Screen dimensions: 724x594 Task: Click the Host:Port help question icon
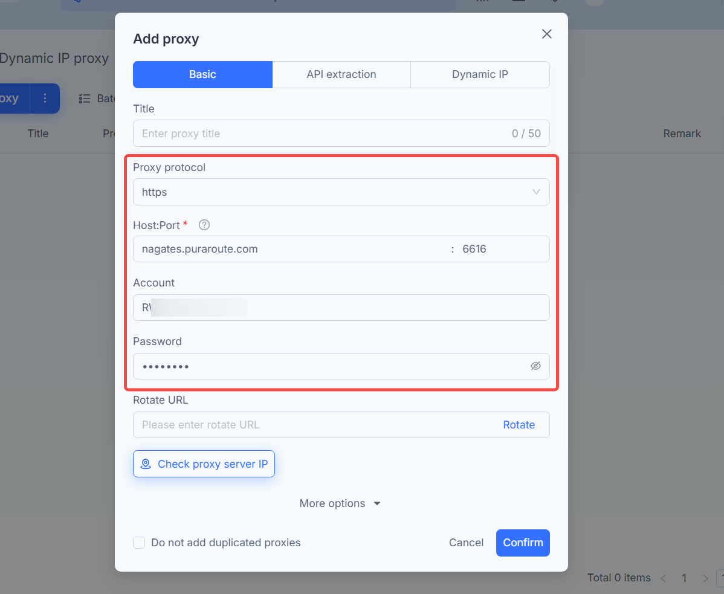(204, 225)
